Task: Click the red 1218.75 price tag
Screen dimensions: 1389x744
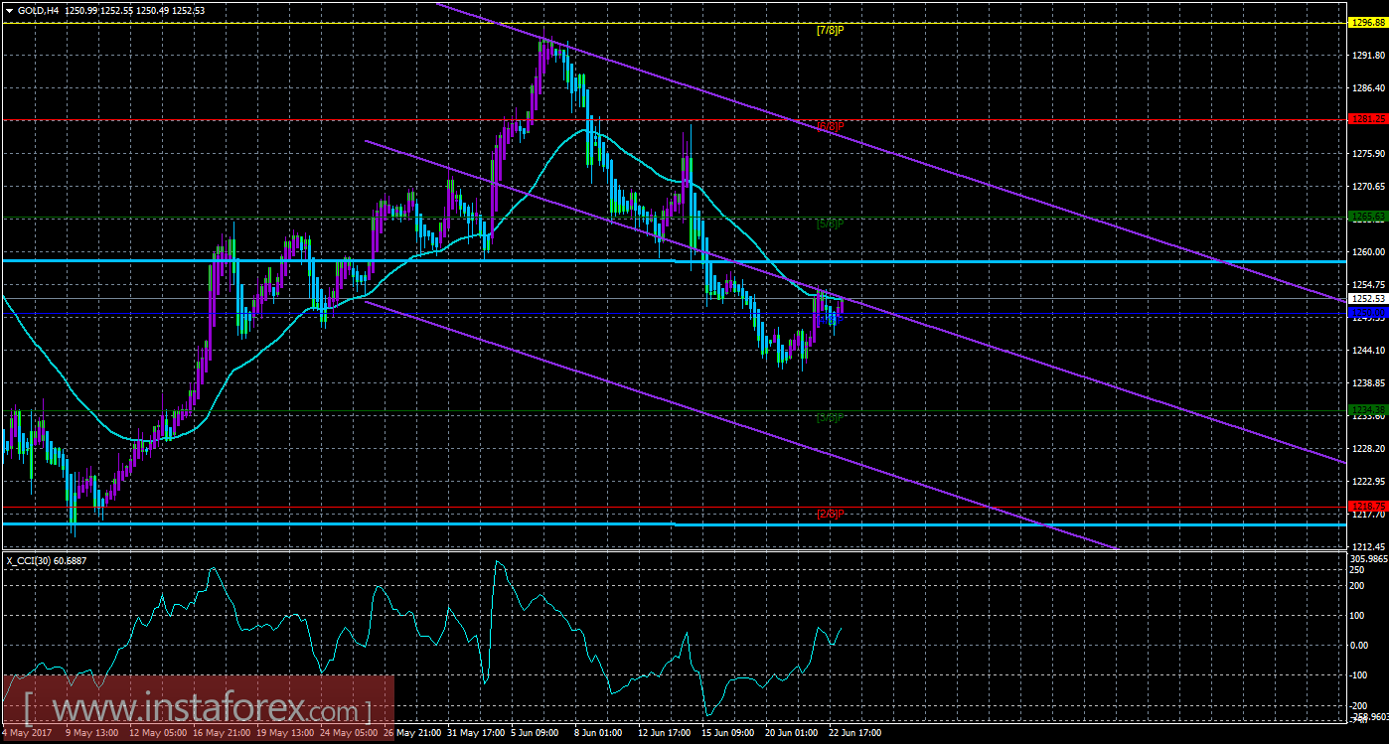Action: pos(1367,506)
